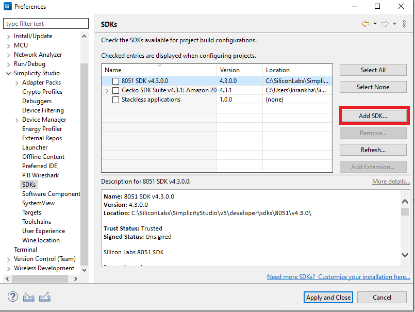Expand the Install/Update tree node

point(8,37)
